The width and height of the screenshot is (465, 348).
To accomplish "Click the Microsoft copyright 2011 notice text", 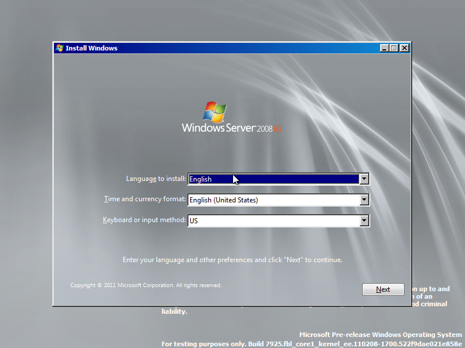I will coord(146,285).
